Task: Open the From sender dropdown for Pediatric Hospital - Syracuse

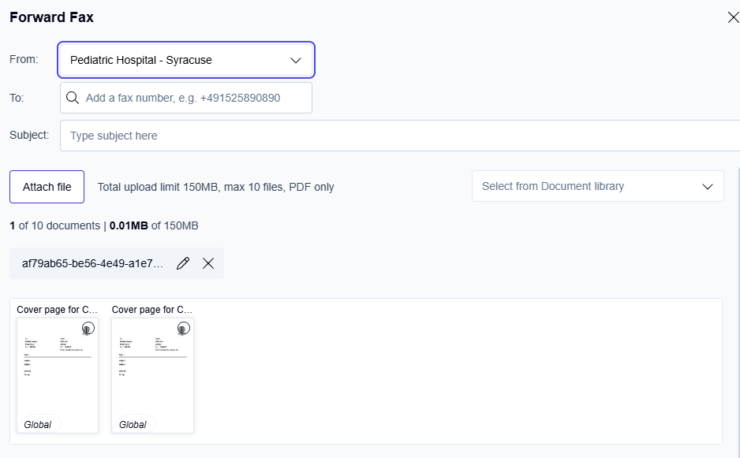Action: [185, 60]
